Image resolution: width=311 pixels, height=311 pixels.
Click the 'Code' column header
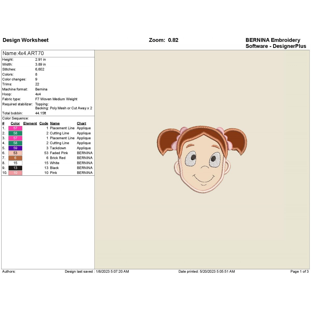point(44,124)
